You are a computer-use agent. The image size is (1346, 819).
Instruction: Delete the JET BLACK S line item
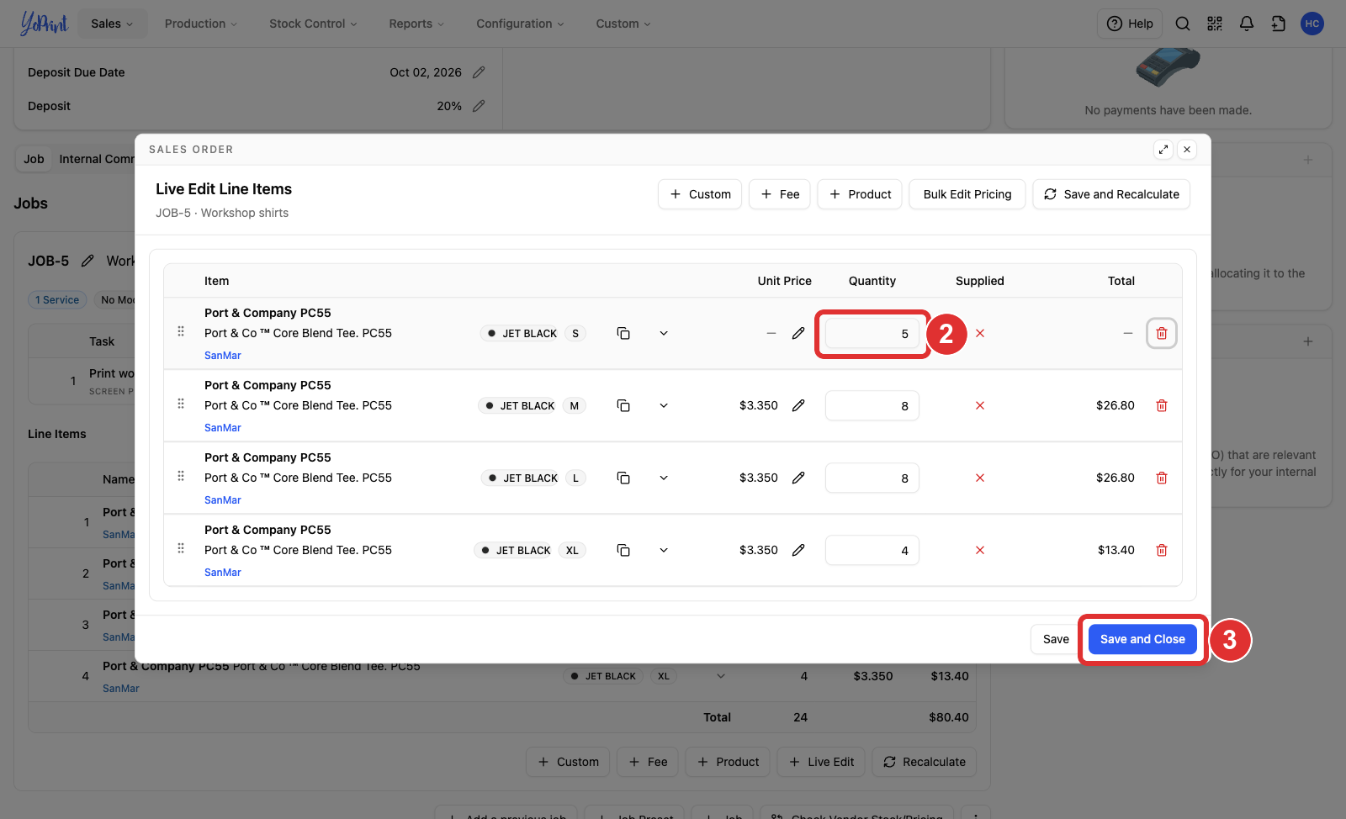click(x=1162, y=334)
